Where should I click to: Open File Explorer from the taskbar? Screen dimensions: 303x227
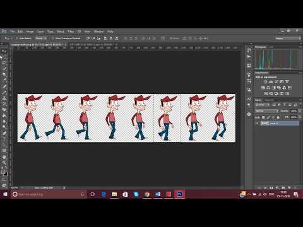pyautogui.click(x=114, y=194)
